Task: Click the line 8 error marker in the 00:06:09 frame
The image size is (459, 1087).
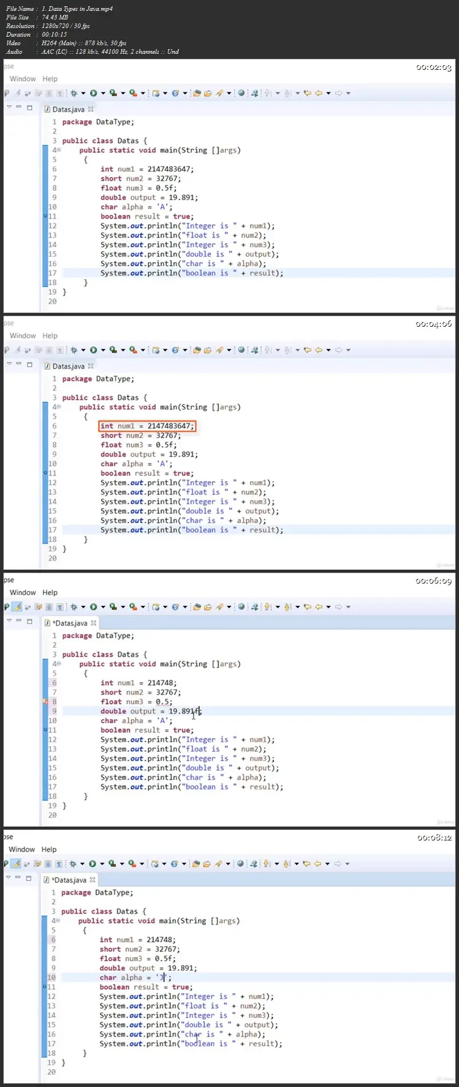Action: (45, 701)
